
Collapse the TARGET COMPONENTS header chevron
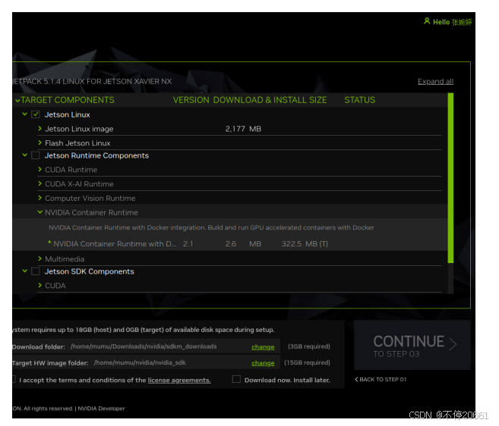[x=17, y=101]
